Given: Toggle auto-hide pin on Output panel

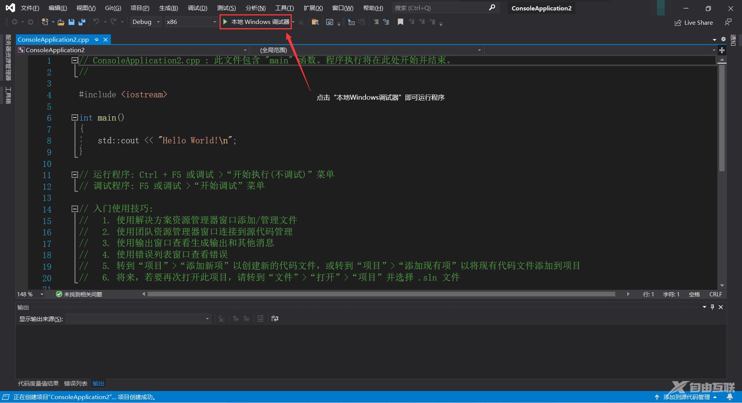Looking at the screenshot, I should pos(712,307).
